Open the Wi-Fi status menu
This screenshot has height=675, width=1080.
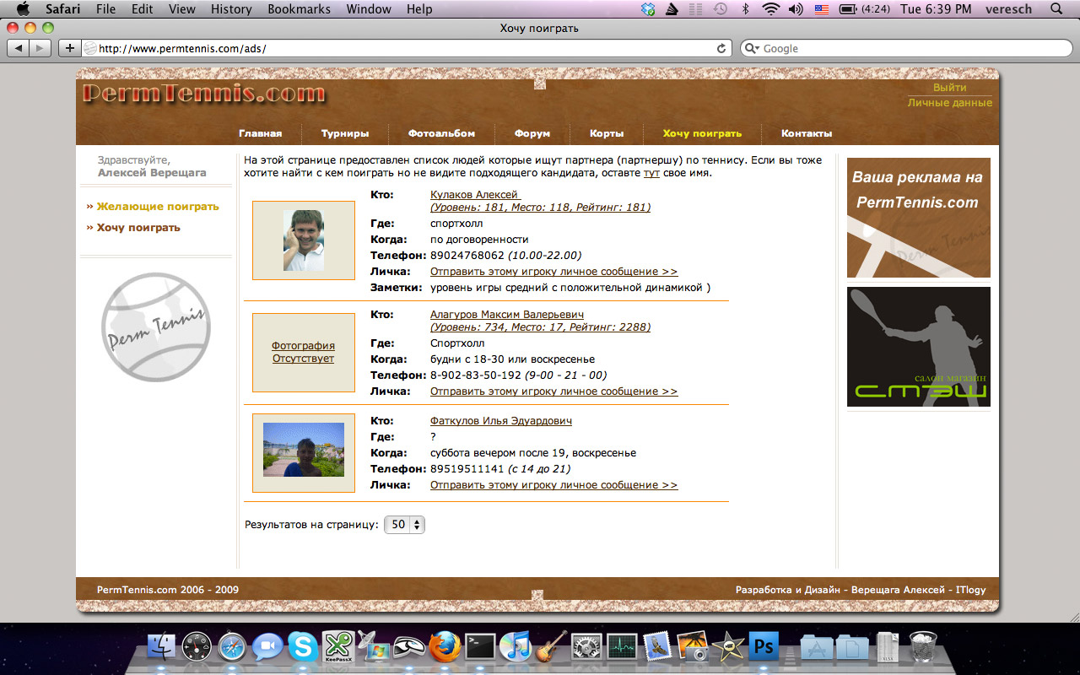click(x=769, y=9)
